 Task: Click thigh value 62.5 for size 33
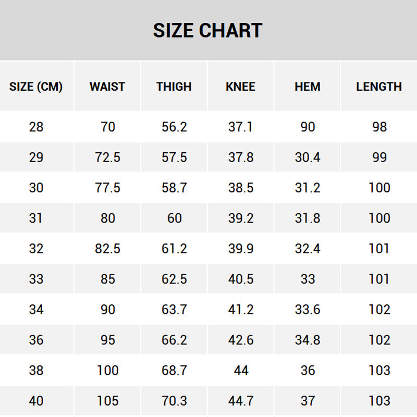point(174,279)
